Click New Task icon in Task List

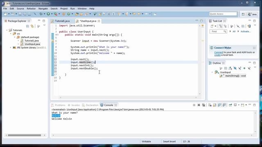(x=212, y=26)
